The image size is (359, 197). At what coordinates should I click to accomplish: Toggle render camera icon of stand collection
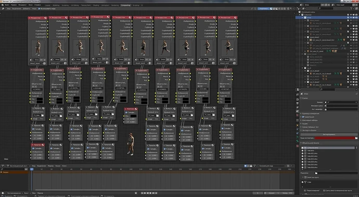coord(356,17)
